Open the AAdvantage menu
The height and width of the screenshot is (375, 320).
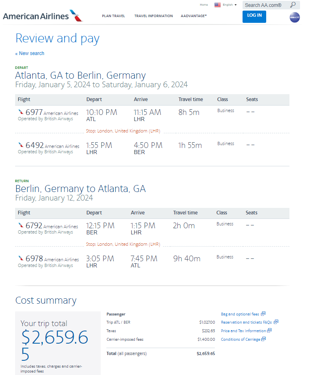pyautogui.click(x=194, y=16)
